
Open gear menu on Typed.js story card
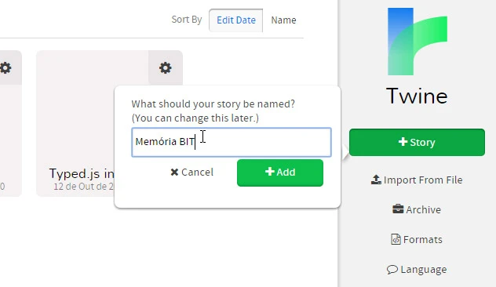[x=165, y=67]
